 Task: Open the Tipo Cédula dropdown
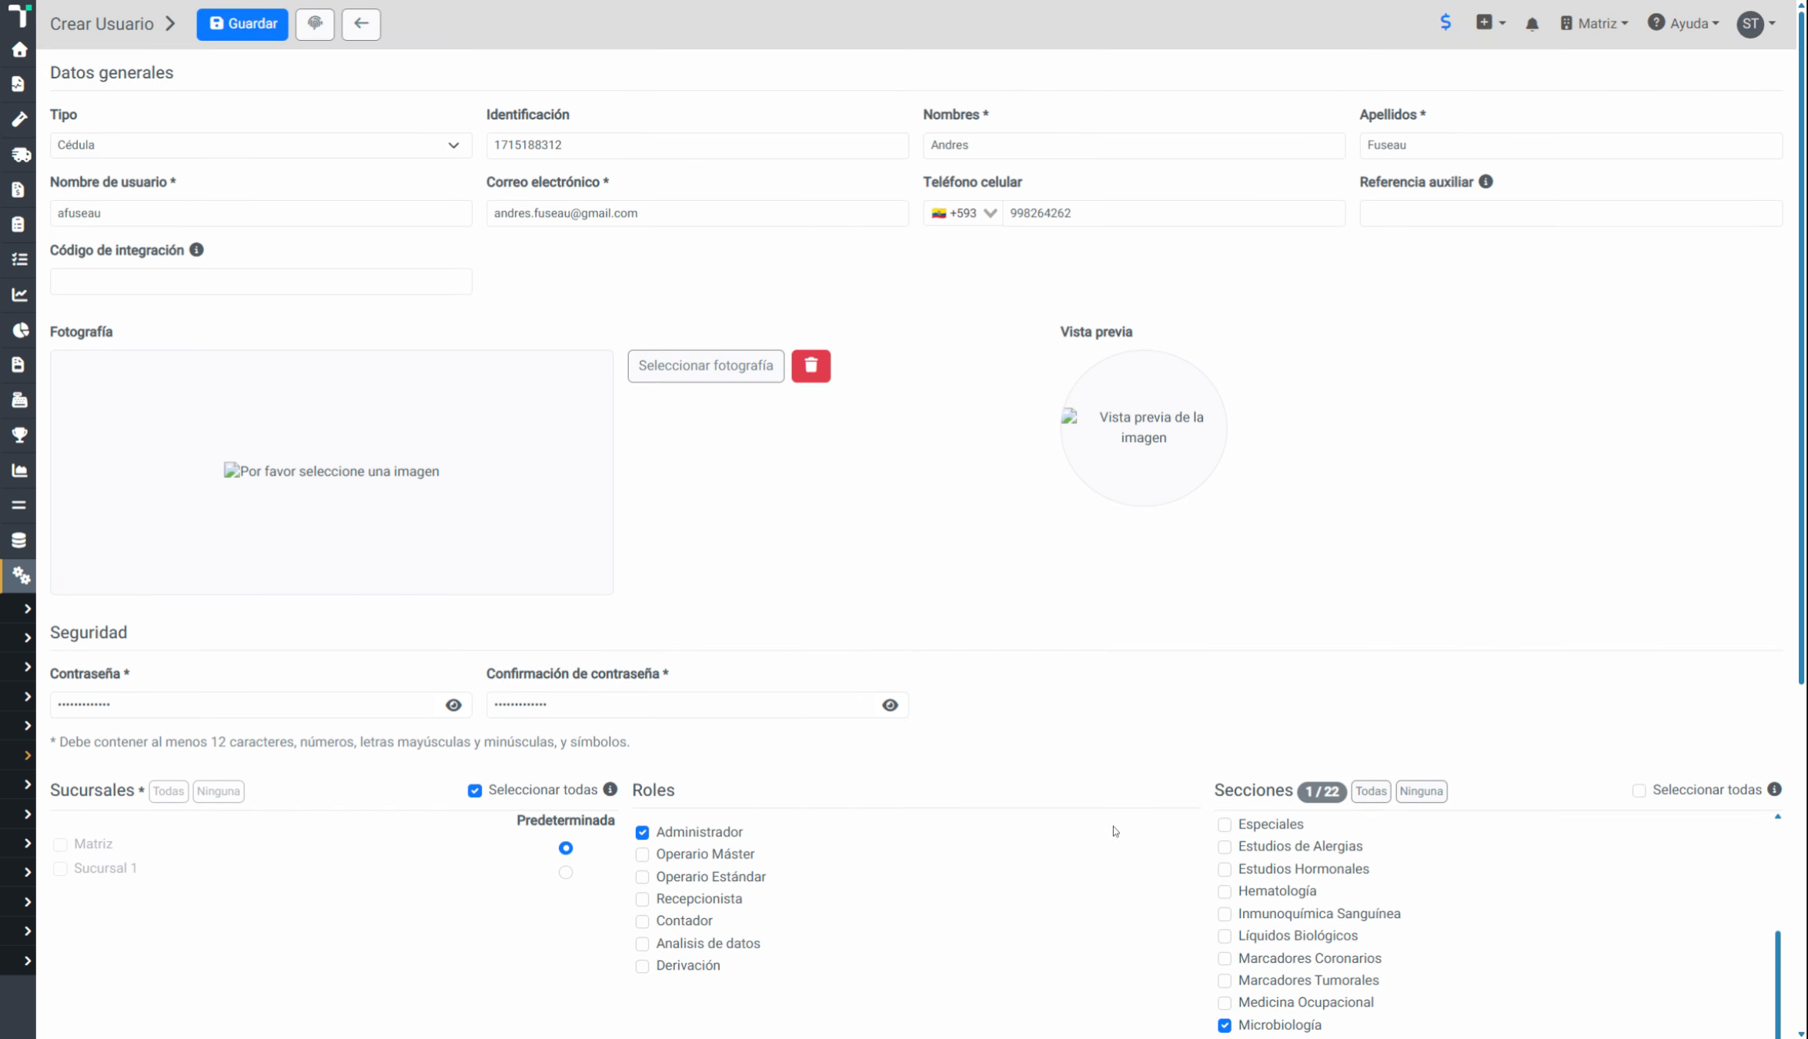(261, 145)
